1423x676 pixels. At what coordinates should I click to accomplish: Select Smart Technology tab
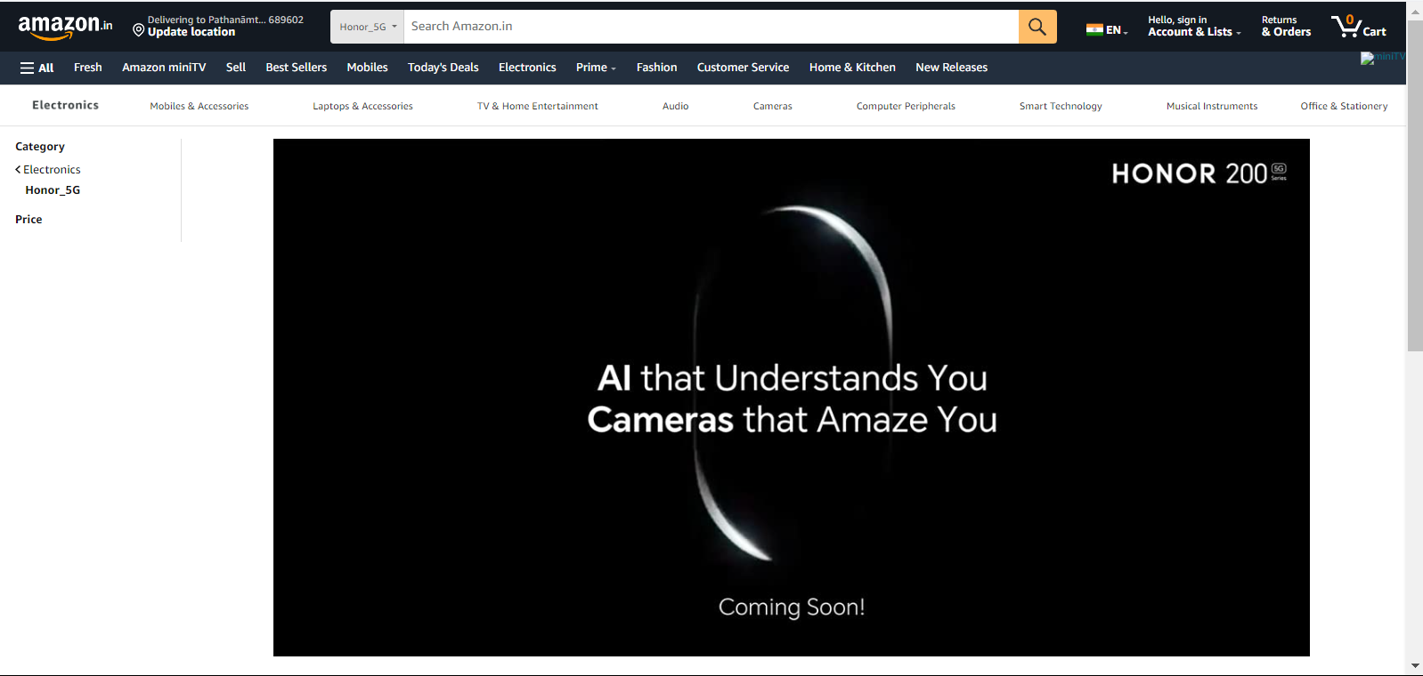pyautogui.click(x=1061, y=106)
